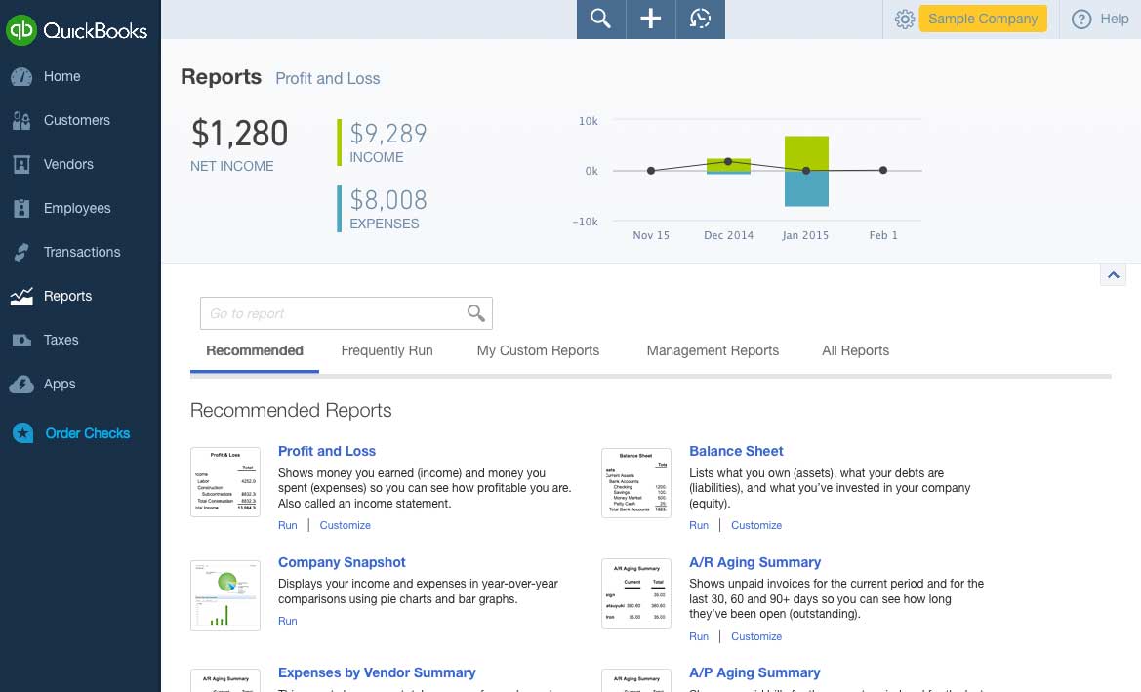Open the Home dashboard icon
Image resolution: width=1141 pixels, height=692 pixels.
pos(21,76)
